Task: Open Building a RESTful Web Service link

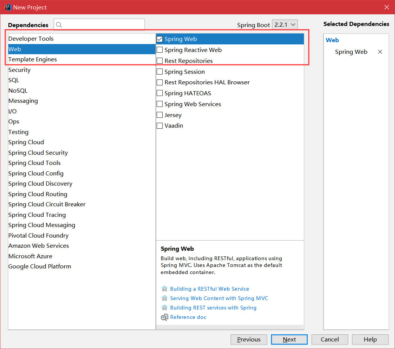Action: pos(210,289)
